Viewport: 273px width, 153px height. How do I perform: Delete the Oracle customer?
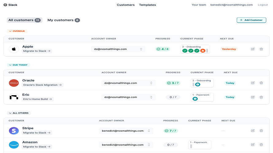coord(261,83)
